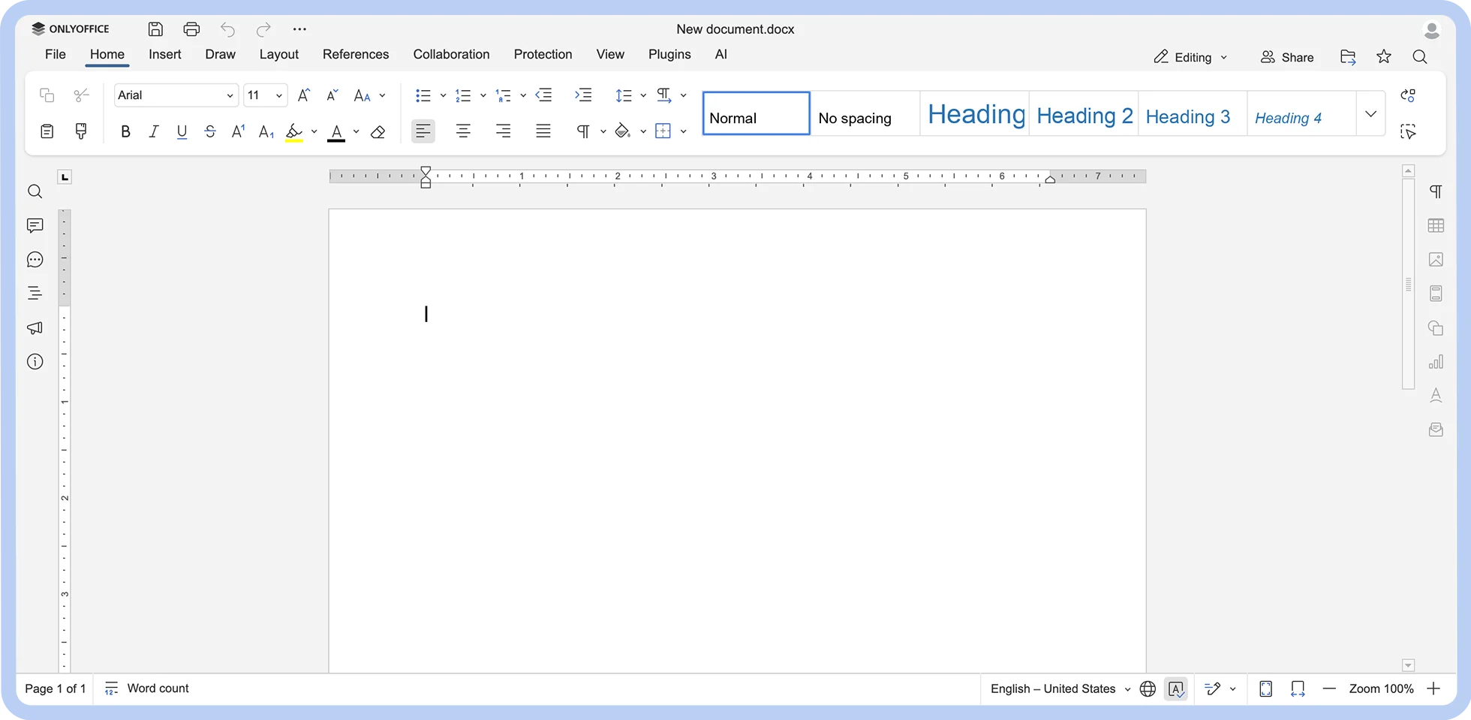1471x720 pixels.
Task: Open the Shape settings panel
Action: click(x=1436, y=328)
